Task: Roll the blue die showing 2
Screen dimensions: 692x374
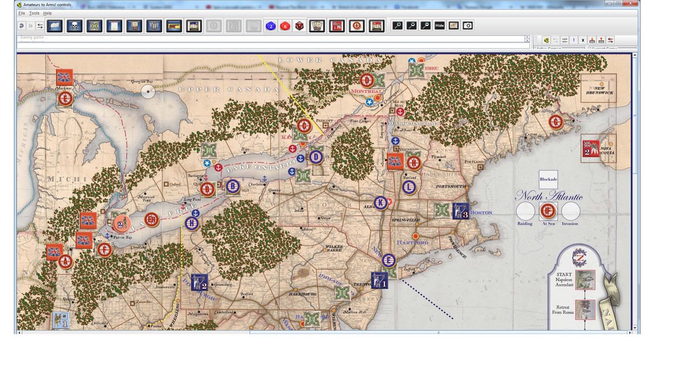Action: click(271, 26)
